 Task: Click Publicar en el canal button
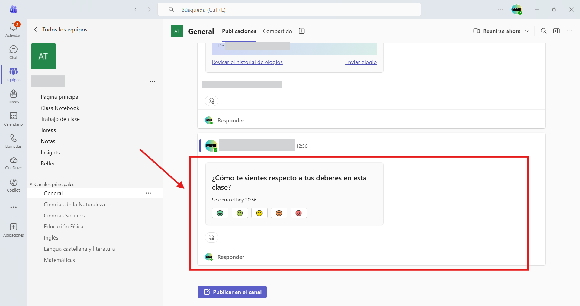(x=232, y=292)
